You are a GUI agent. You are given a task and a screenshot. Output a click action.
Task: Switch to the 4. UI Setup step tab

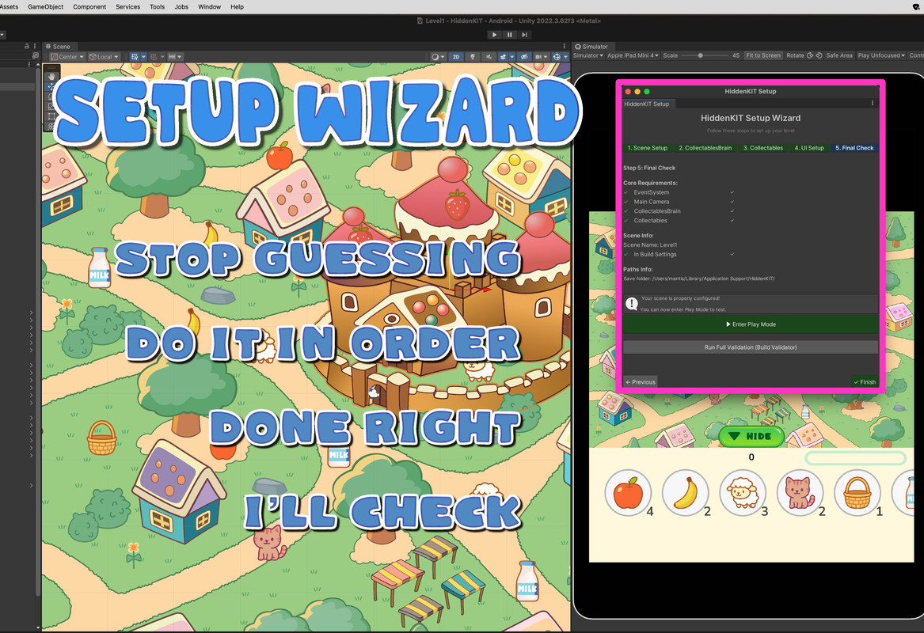pyautogui.click(x=809, y=148)
